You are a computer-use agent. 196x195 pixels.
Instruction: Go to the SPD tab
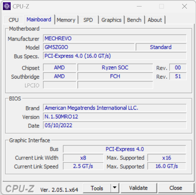[88, 20]
